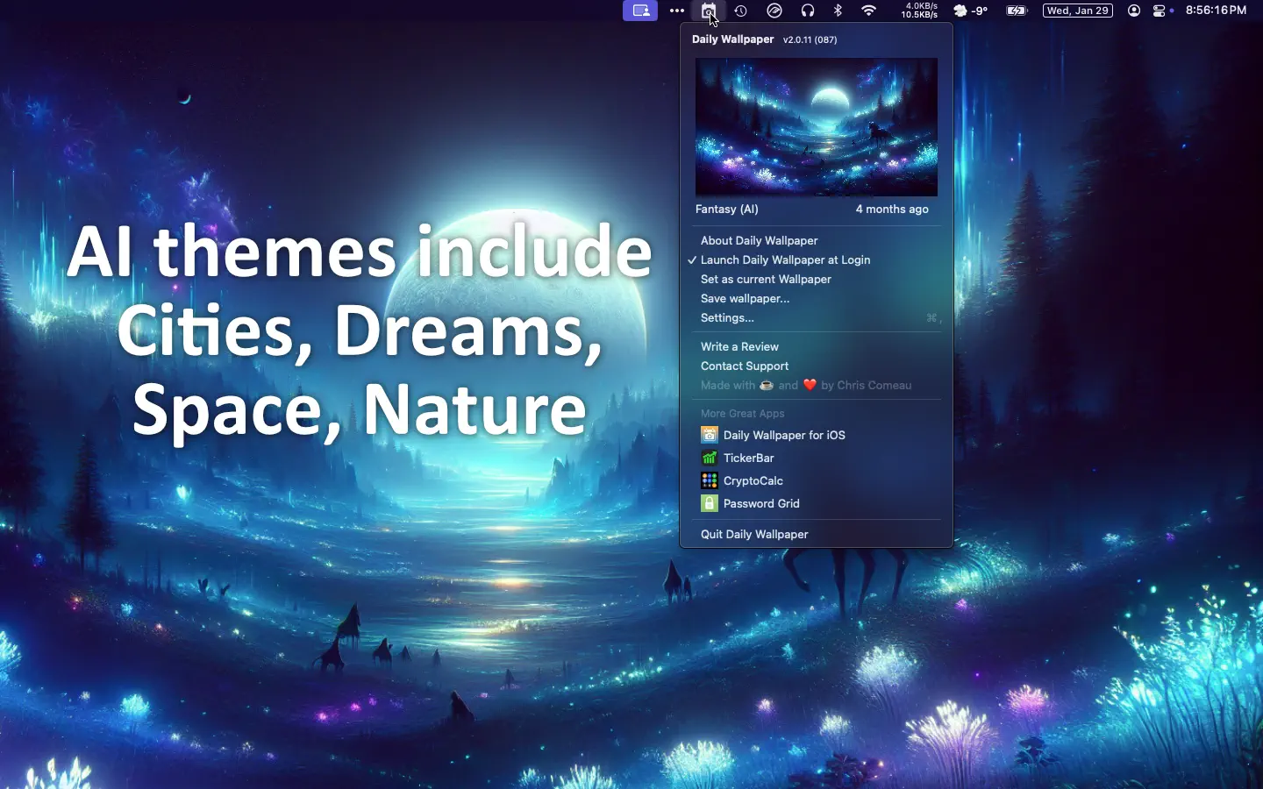The width and height of the screenshot is (1263, 789).
Task: Open the Wed, Jan 29 date menu
Action: [1078, 11]
